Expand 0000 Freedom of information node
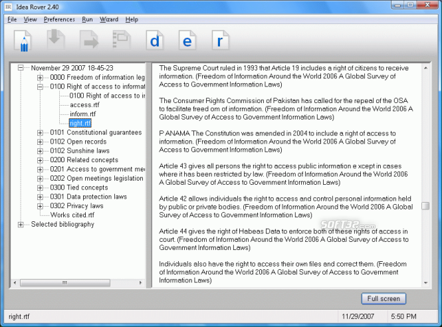 point(40,77)
